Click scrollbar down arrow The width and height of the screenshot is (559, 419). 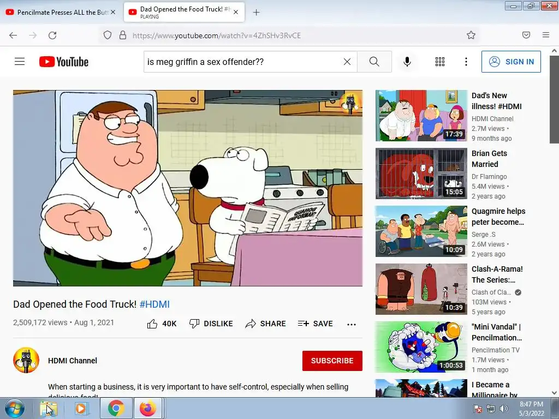pyautogui.click(x=555, y=393)
